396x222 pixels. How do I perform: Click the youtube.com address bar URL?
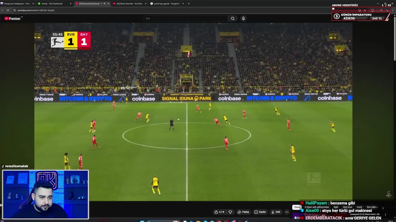pos(36,10)
